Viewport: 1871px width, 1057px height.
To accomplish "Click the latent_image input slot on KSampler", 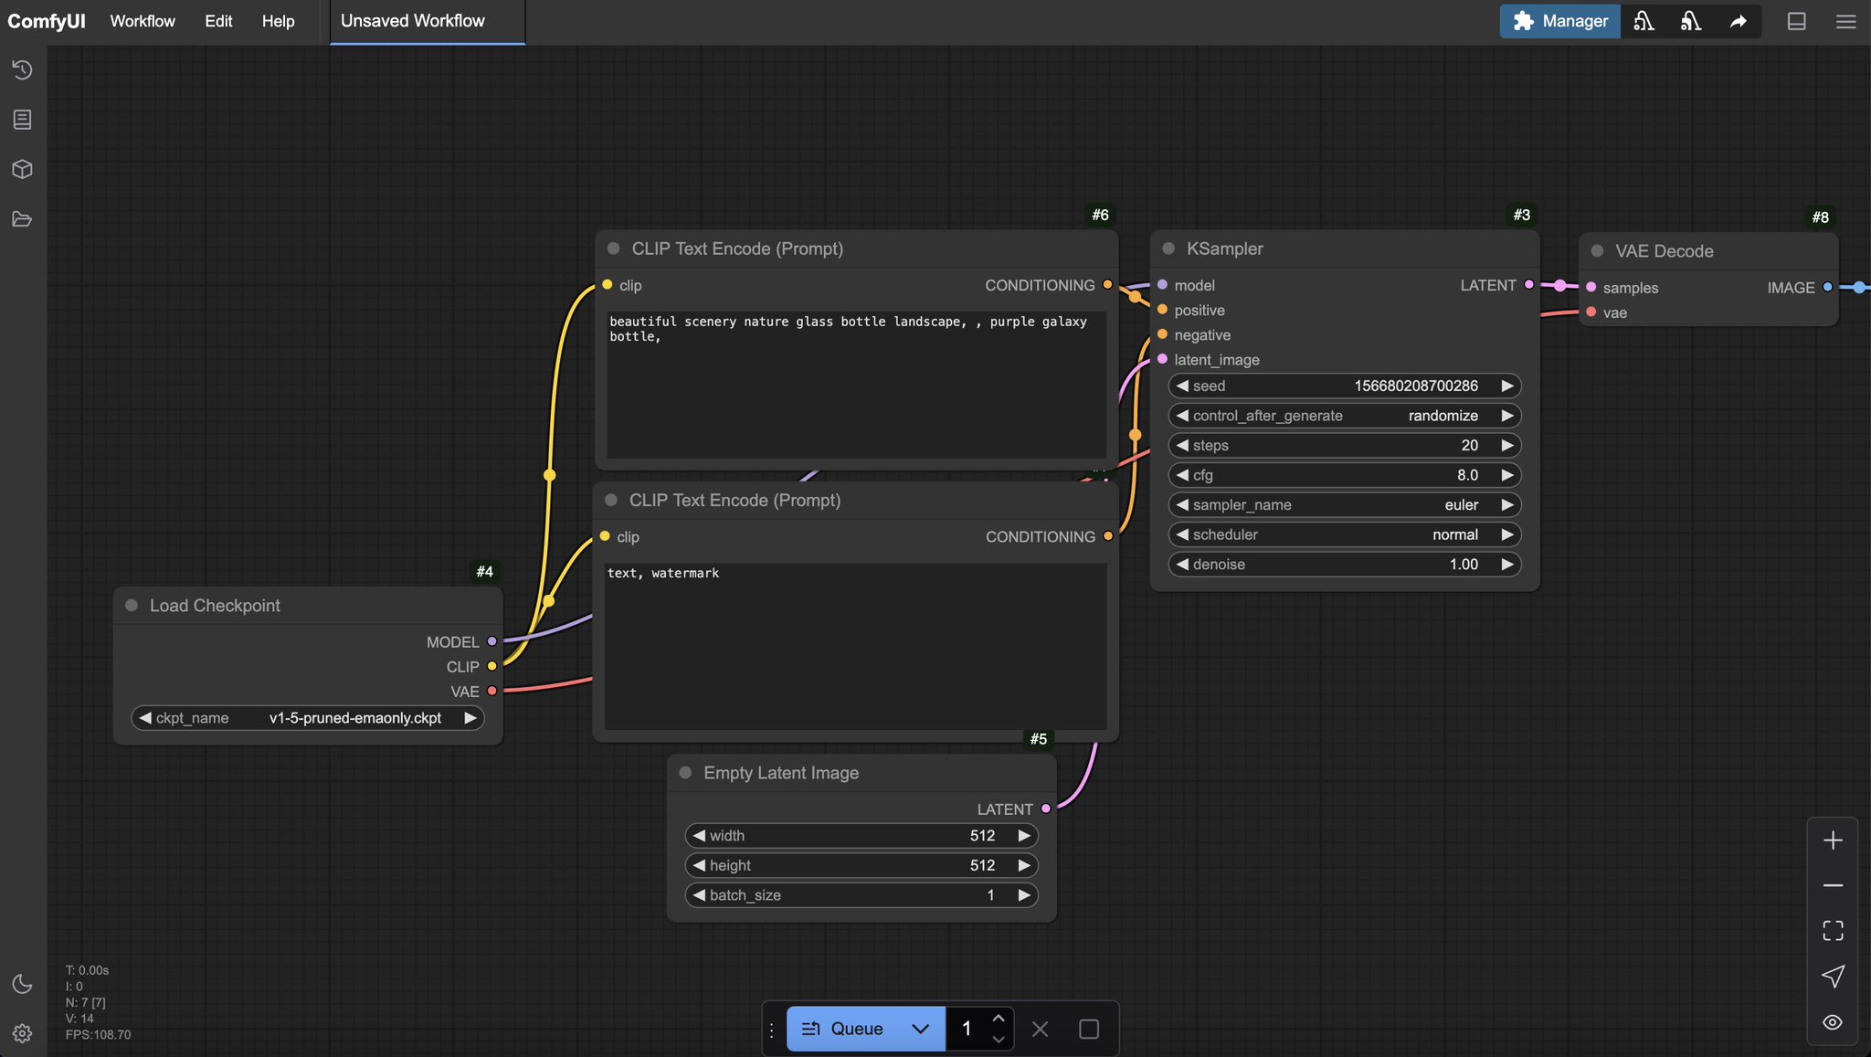I will point(1162,359).
